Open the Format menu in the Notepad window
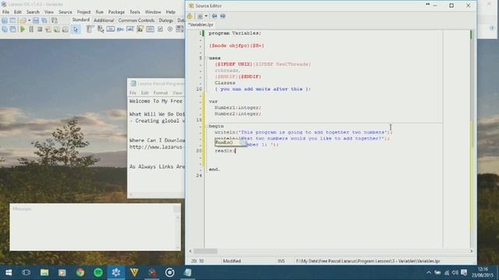 click(161, 93)
